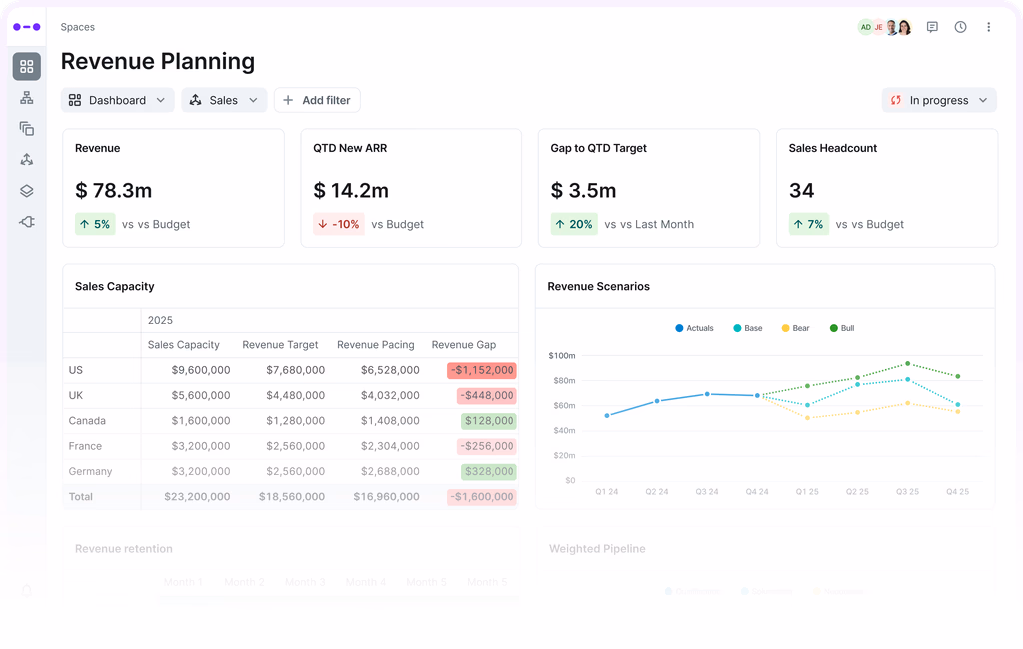Click the $128,000 revenue gap cell
1023x649 pixels.
[x=490, y=421]
